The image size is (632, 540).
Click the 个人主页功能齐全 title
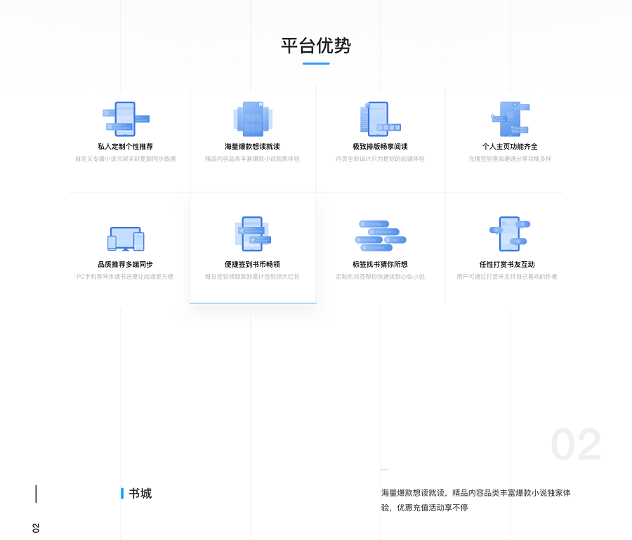tap(510, 147)
